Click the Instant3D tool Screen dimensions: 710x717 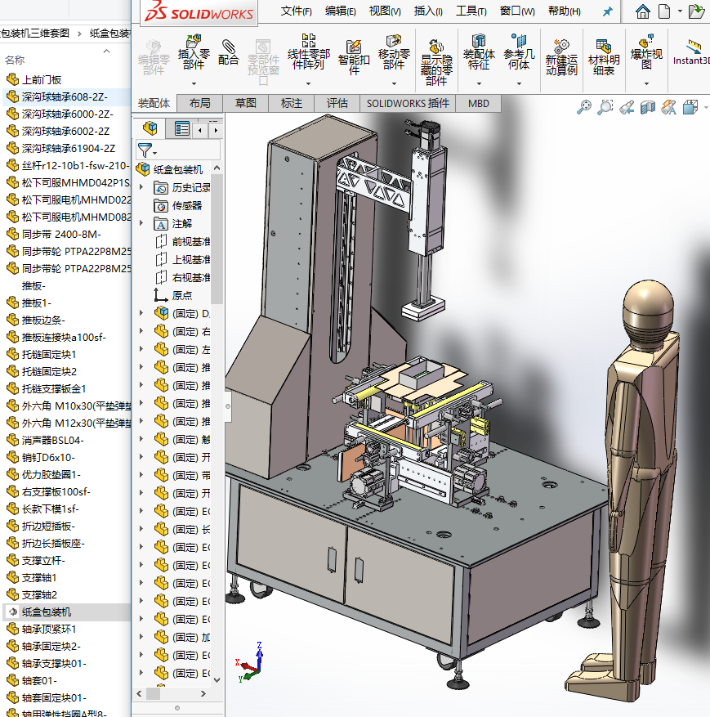[x=692, y=52]
